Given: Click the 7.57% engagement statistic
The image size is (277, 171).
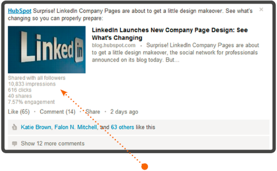Looking at the screenshot, I should point(31,102).
